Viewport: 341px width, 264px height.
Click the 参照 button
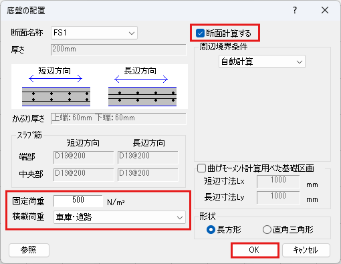[29, 250]
